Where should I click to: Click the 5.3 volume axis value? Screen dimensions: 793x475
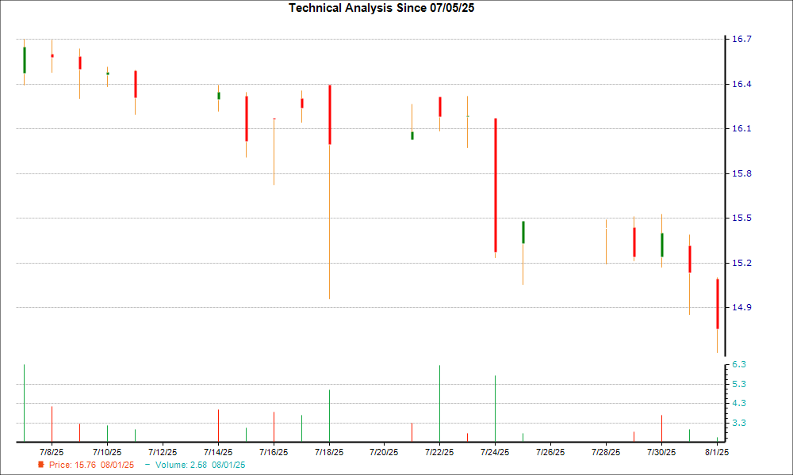(x=739, y=384)
